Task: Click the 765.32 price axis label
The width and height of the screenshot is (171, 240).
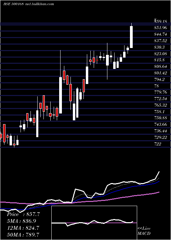Action: 160,105
